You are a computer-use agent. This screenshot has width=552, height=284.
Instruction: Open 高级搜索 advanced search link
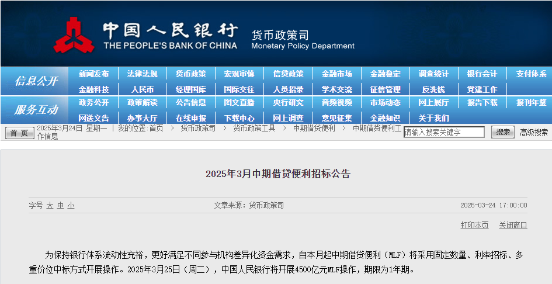534,133
